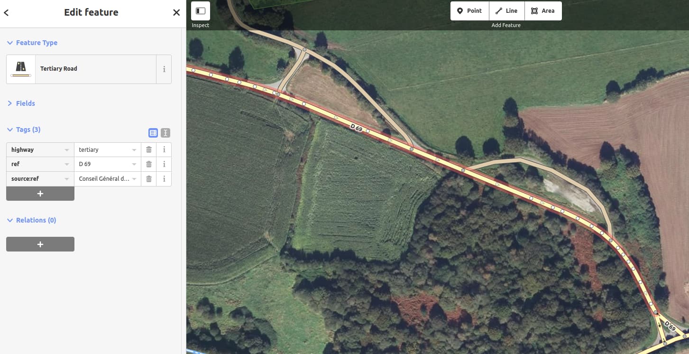
Task: Click the back arrow in Edit feature header
Action: pos(7,13)
